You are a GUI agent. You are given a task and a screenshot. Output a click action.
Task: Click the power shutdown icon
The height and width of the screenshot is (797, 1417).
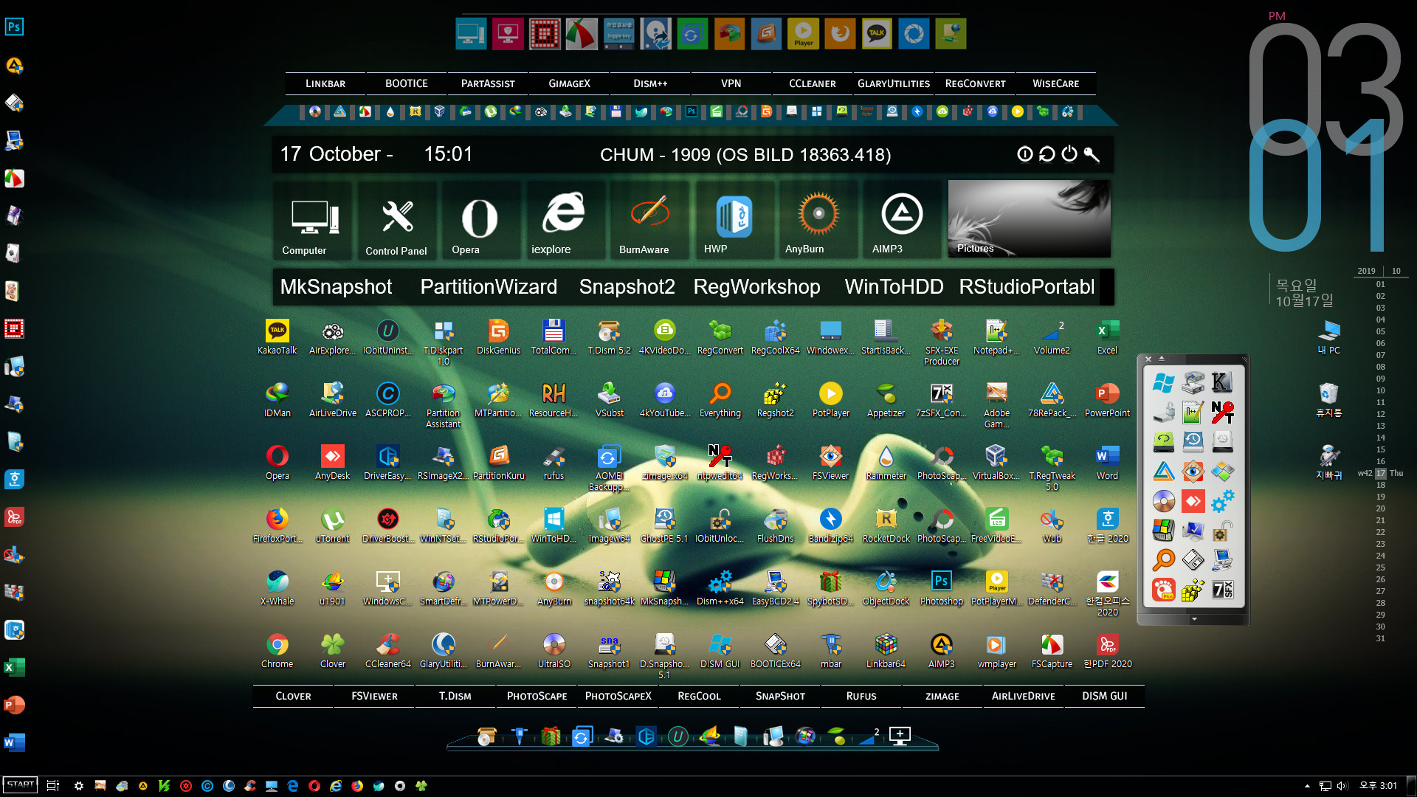click(1069, 153)
